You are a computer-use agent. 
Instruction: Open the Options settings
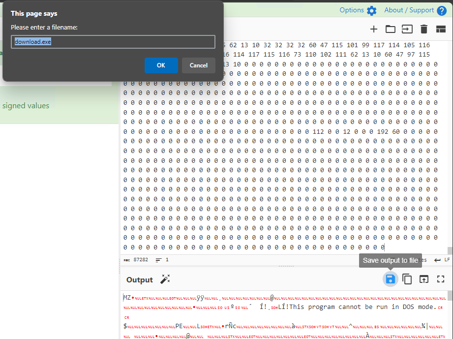click(x=358, y=10)
